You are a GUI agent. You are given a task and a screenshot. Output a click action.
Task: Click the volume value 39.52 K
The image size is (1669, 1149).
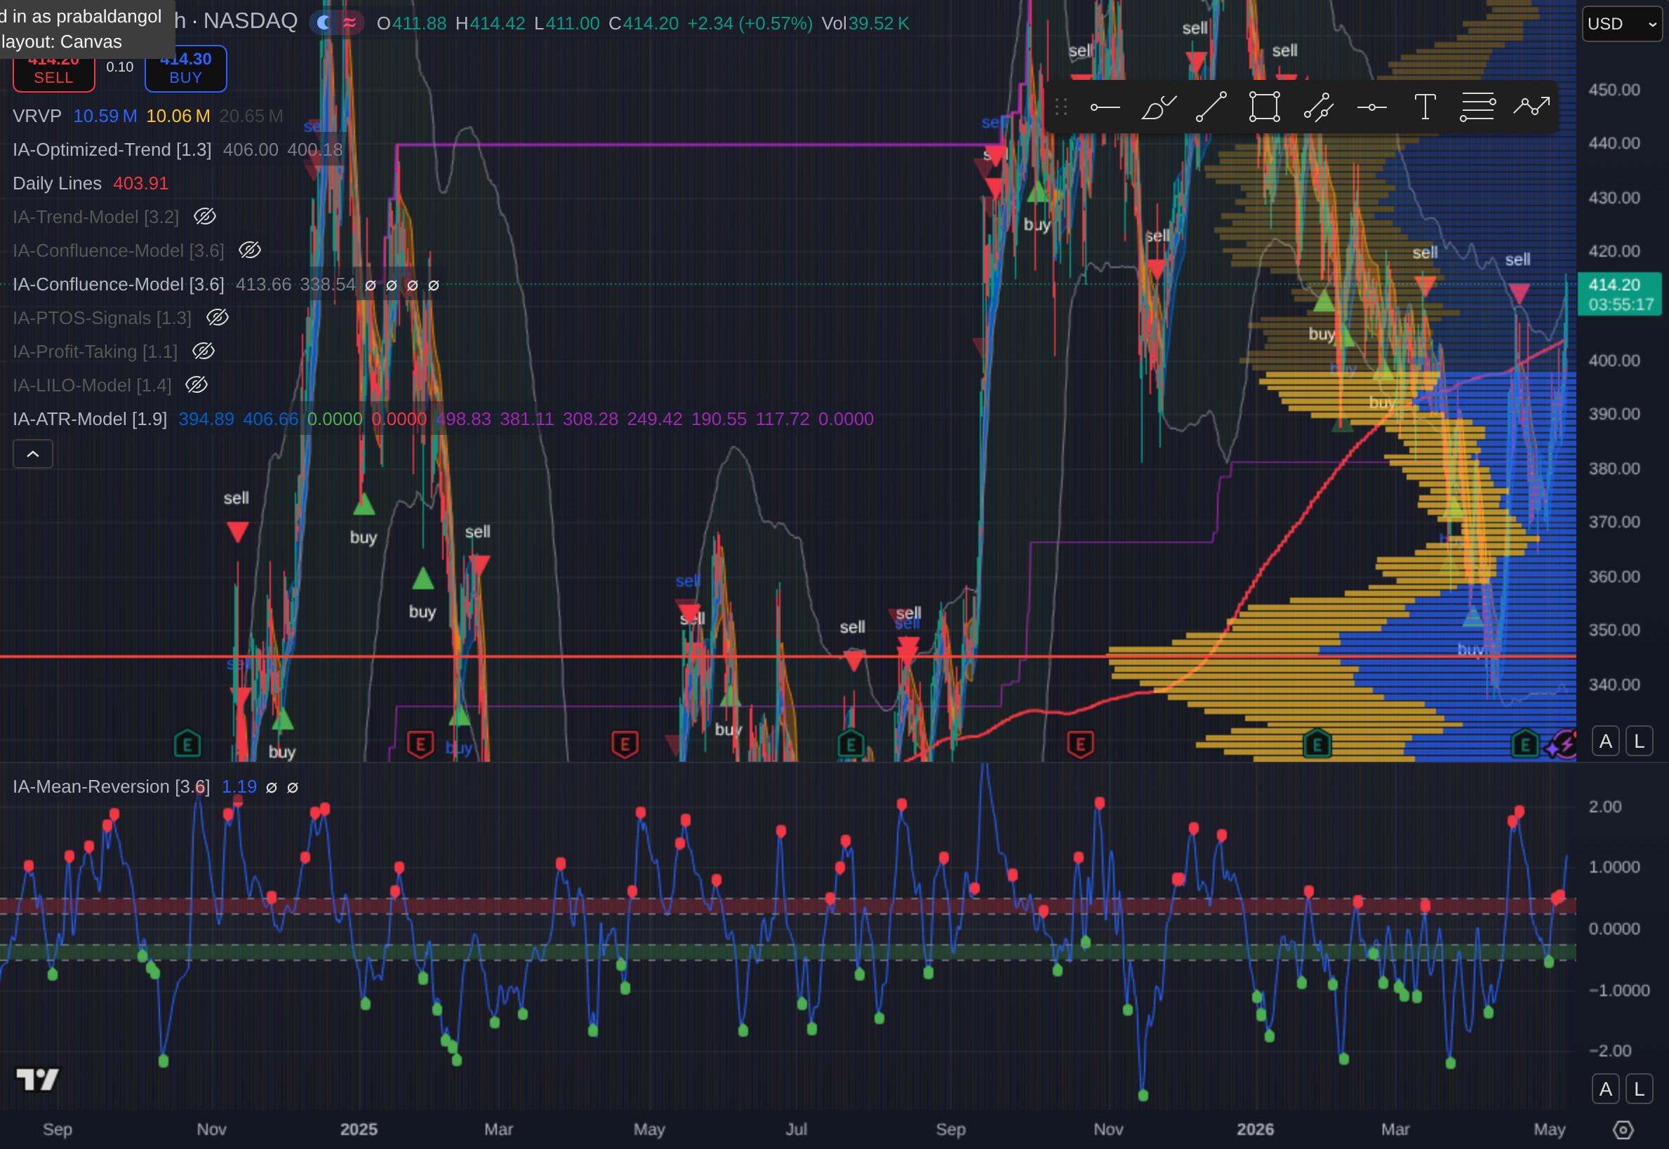[x=879, y=23]
